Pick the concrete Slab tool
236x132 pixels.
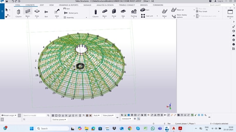click(x=123, y=13)
